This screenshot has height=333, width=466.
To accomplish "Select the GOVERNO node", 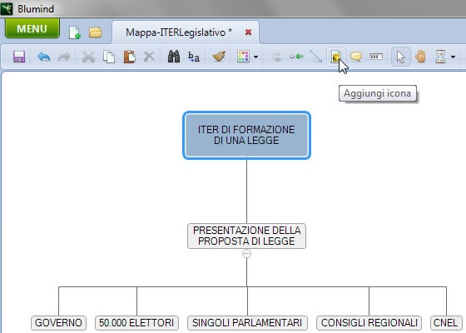I will click(x=58, y=323).
